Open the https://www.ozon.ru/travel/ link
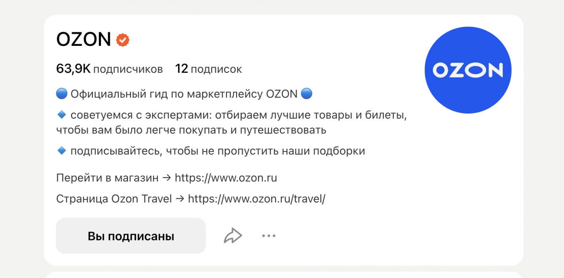This screenshot has height=278, width=564. point(257,199)
